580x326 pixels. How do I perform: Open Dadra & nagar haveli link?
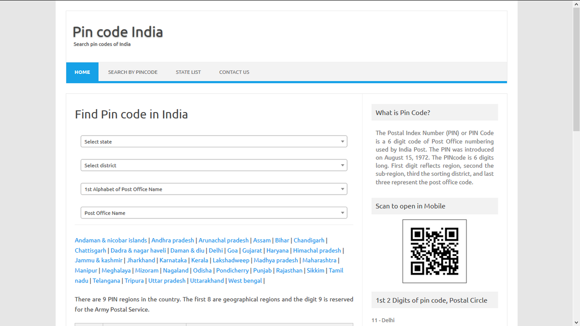pos(138,250)
